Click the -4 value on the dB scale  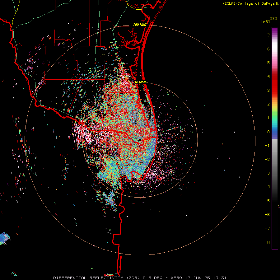pos(267,187)
